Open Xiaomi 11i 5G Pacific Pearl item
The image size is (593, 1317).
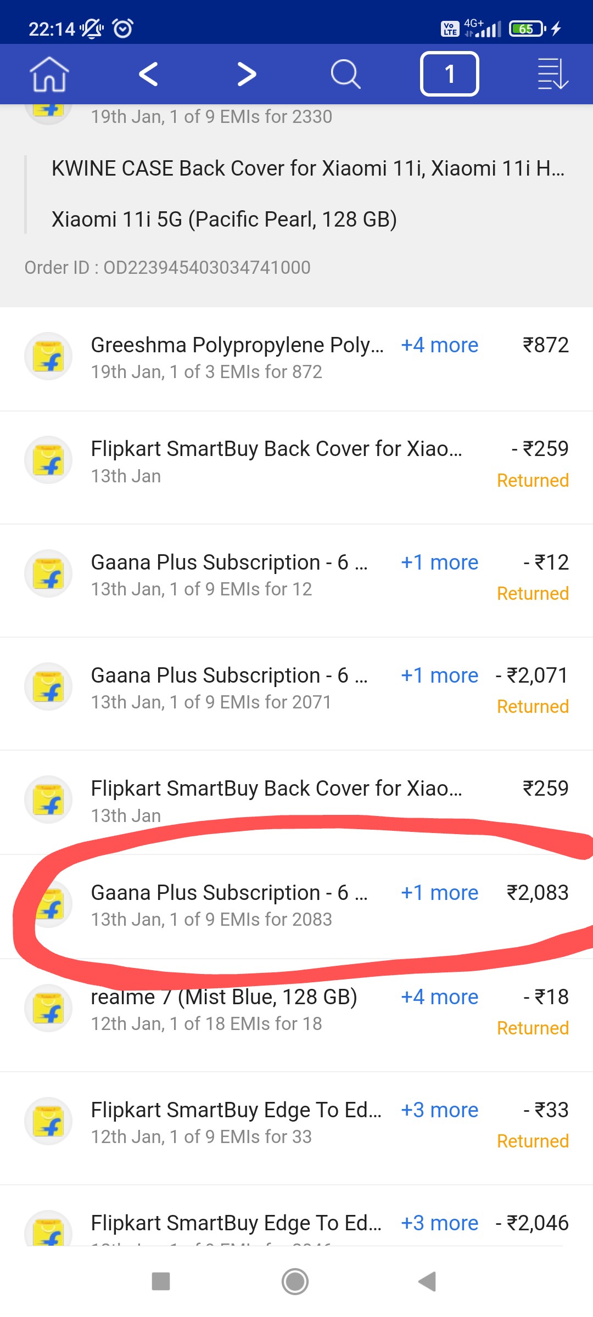224,219
